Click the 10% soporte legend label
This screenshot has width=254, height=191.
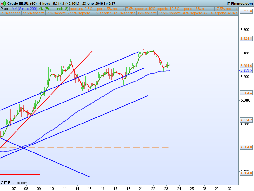(x=158, y=9)
